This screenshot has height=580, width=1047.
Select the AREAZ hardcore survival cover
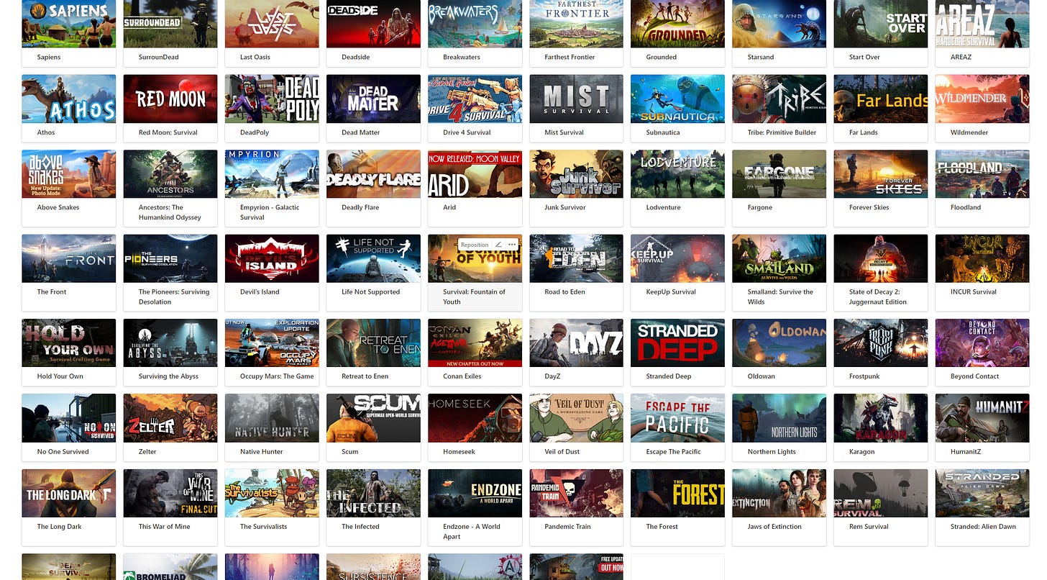(x=982, y=24)
